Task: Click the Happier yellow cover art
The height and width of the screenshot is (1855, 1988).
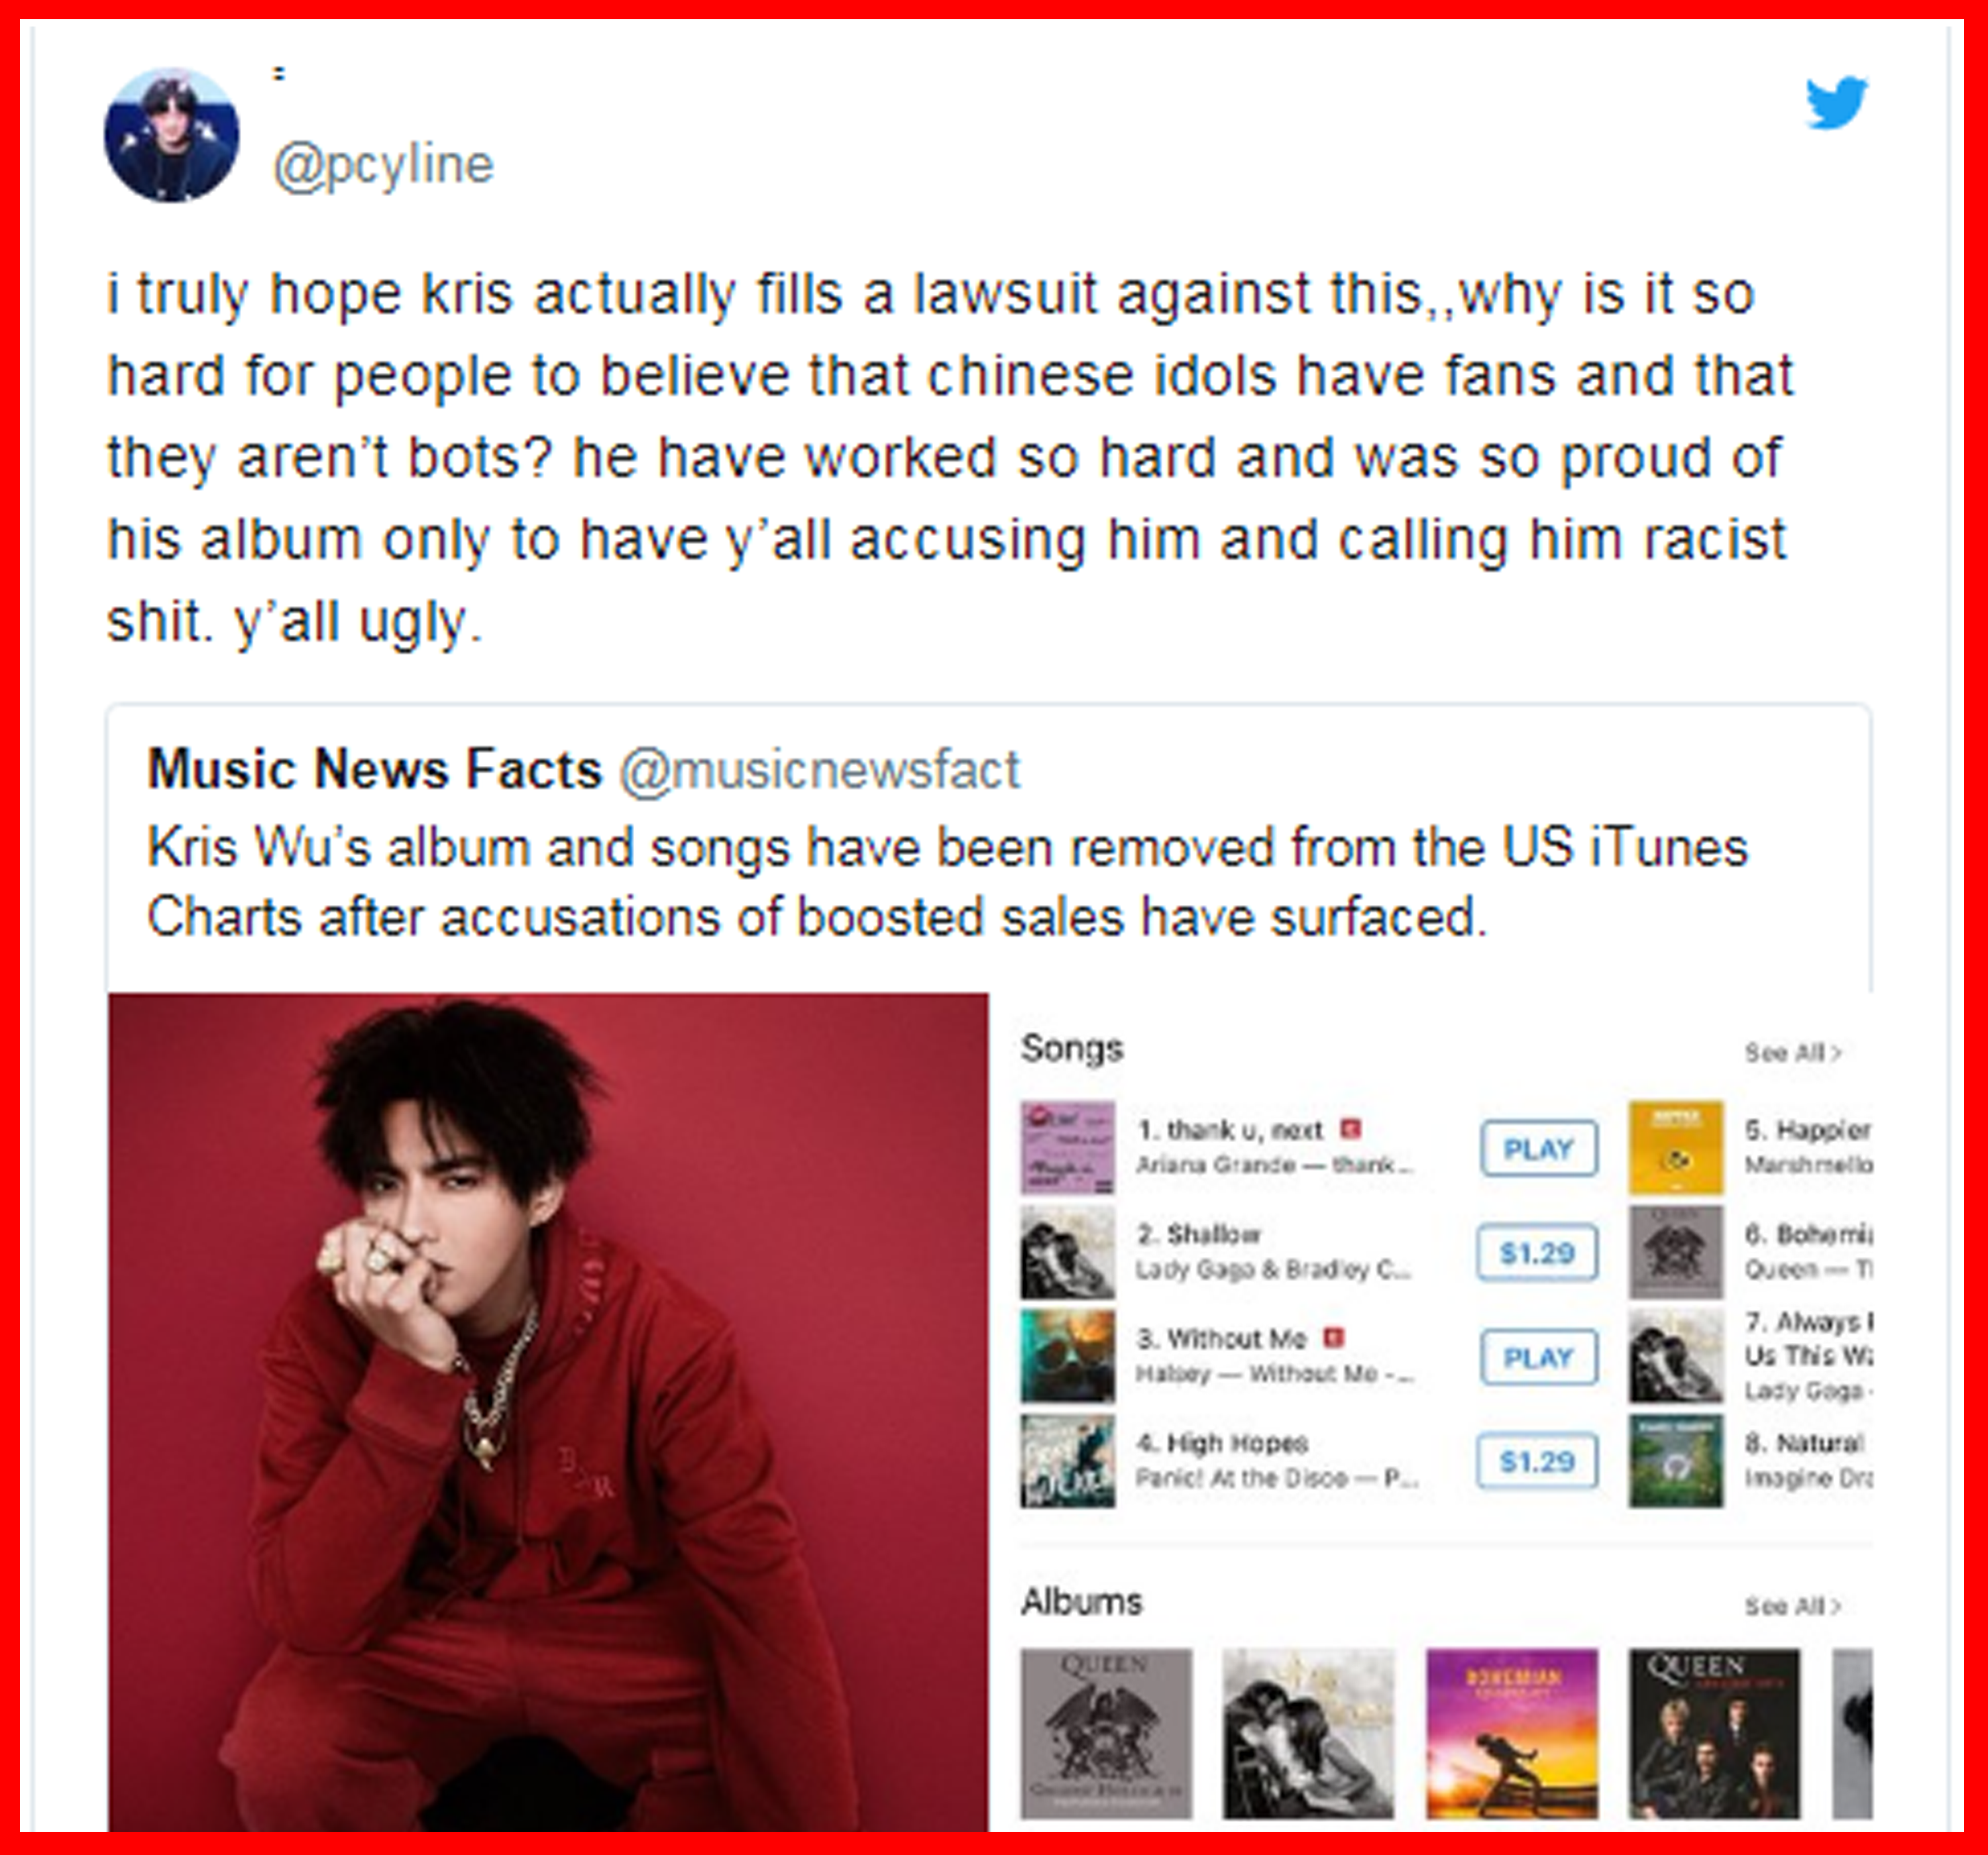Action: pyautogui.click(x=1676, y=1148)
